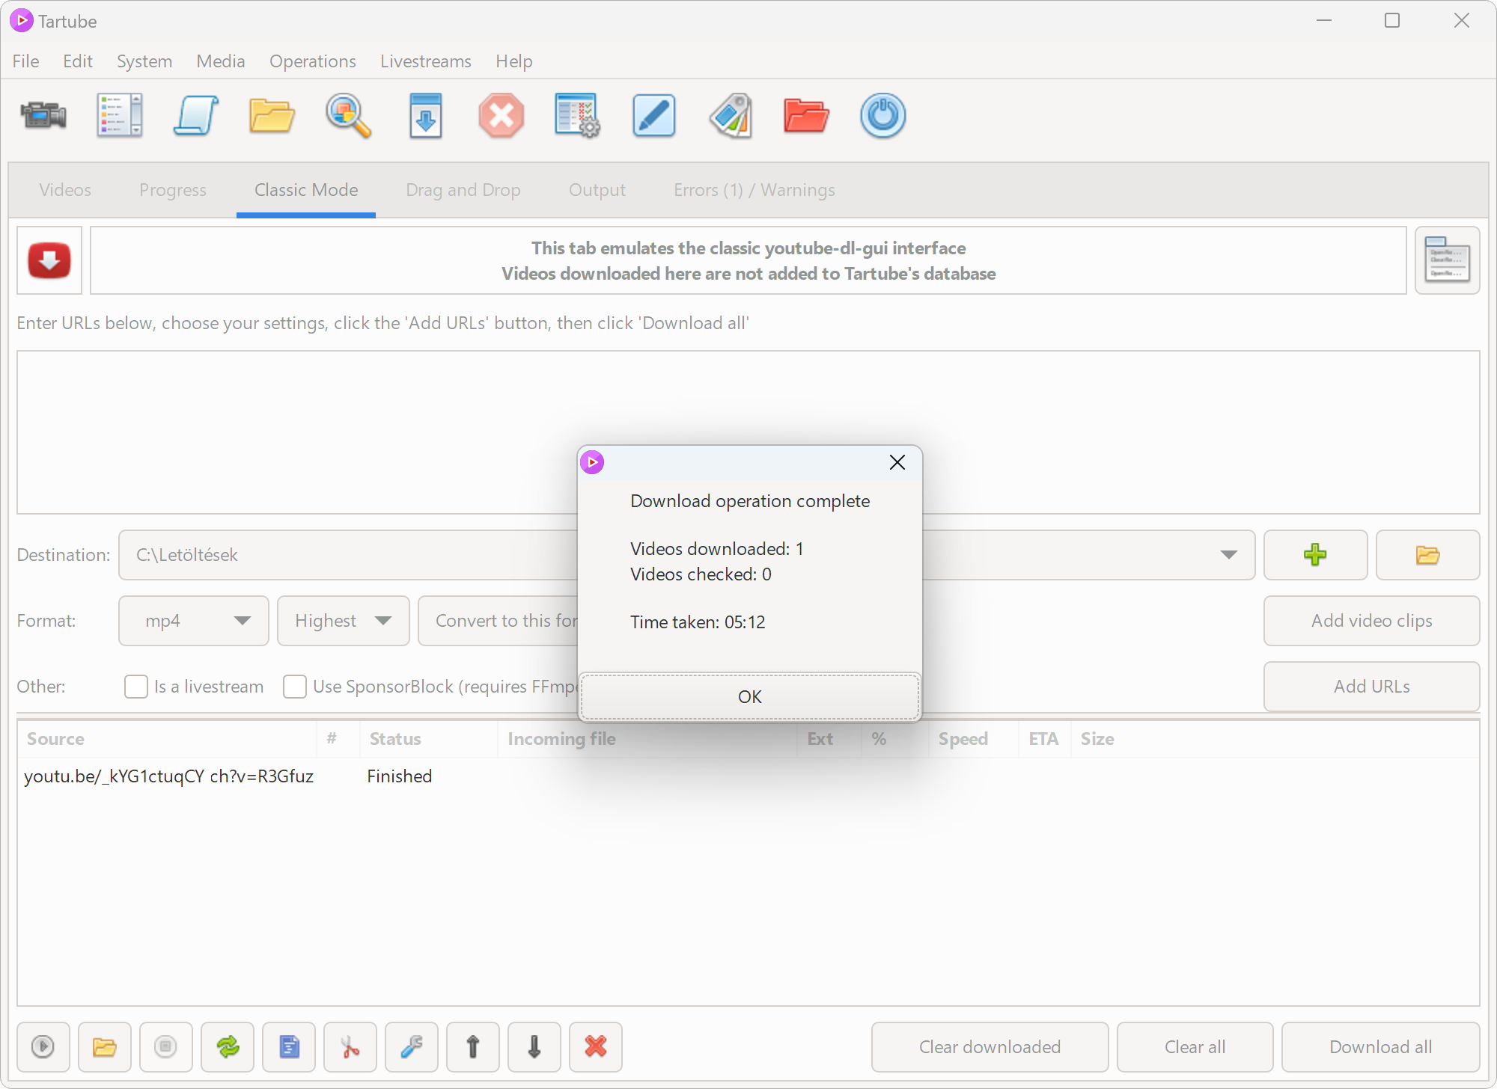
Task: Click the open destination folder icon button
Action: tap(1427, 555)
